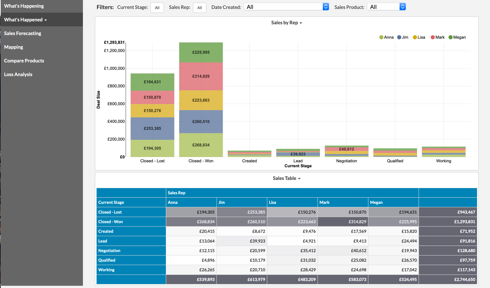The height and width of the screenshot is (288, 490).
Task: Expand the Sales by Rep title menu
Action: click(286, 23)
